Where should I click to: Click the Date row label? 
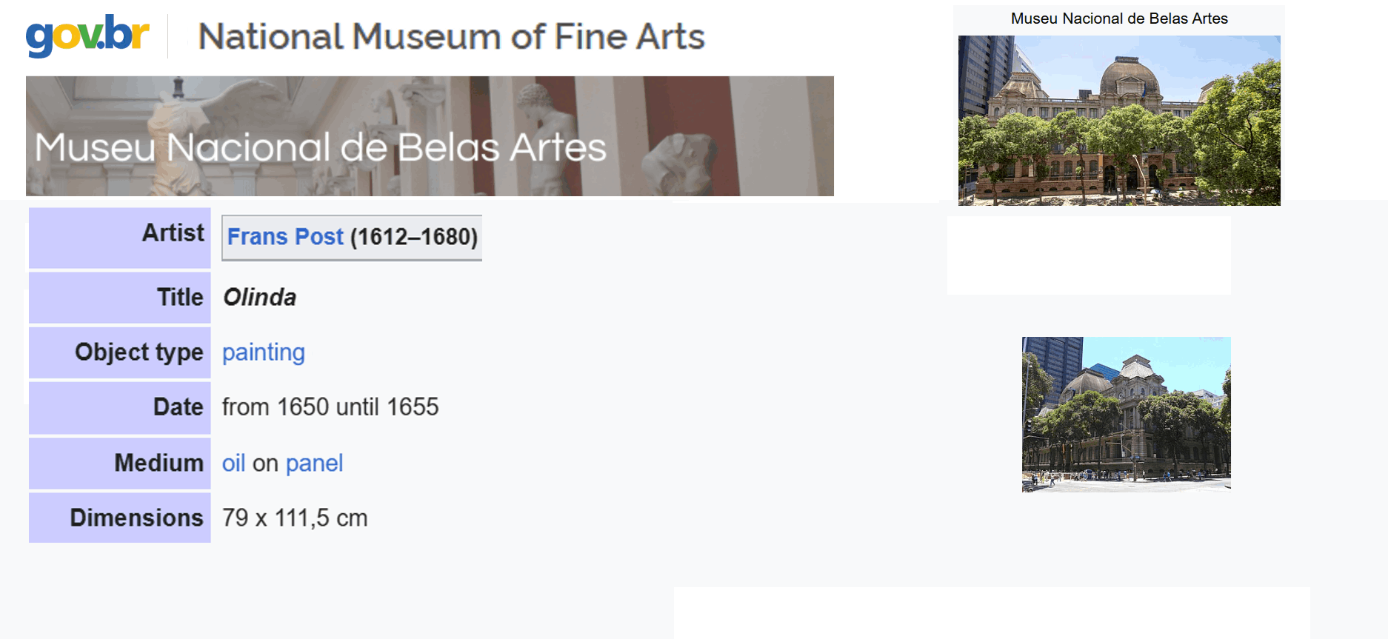pos(178,407)
